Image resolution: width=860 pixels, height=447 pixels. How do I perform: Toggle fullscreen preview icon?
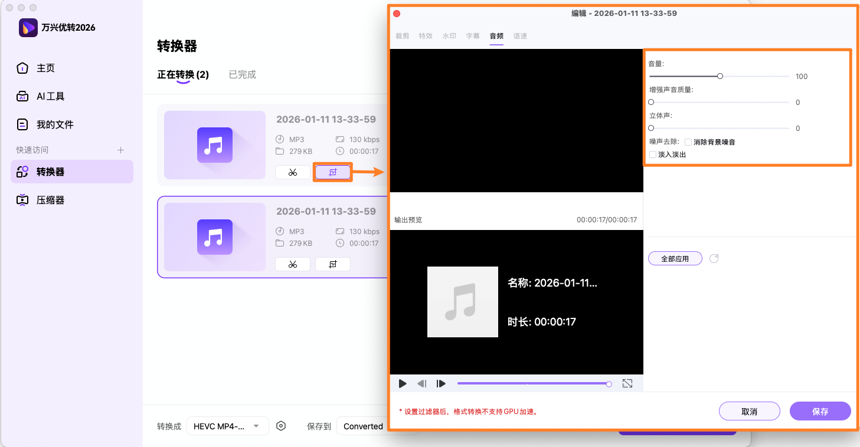pos(627,383)
